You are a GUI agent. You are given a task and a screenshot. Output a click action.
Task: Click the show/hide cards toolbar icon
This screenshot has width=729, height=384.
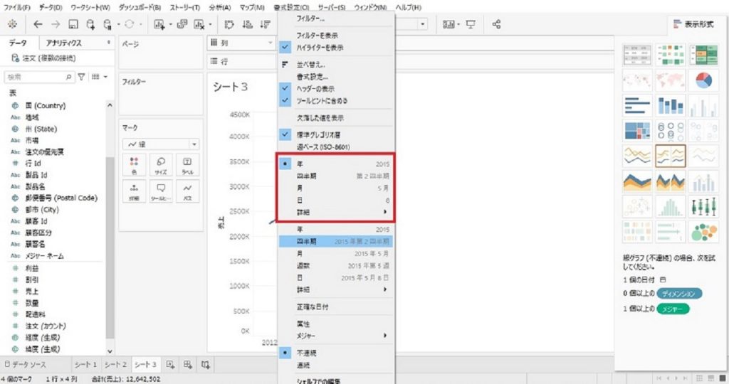449,24
